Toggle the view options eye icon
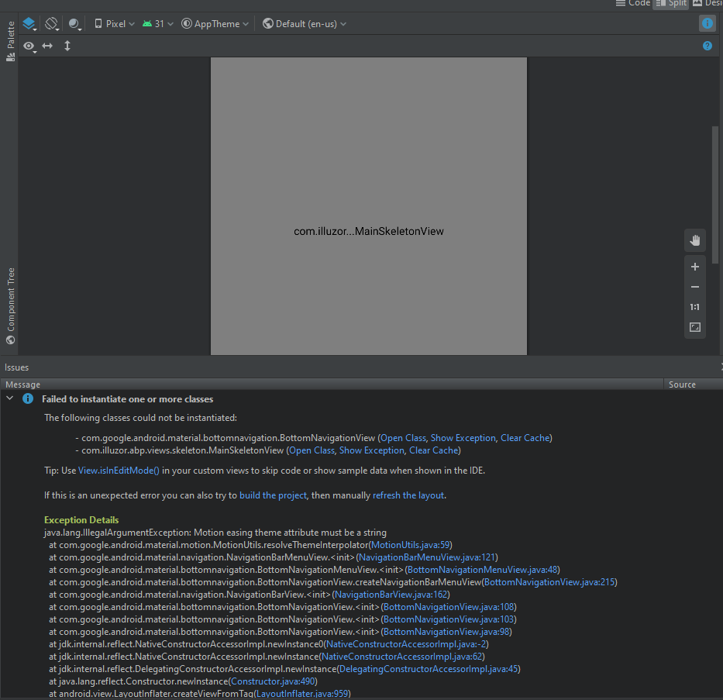This screenshot has width=723, height=700. (x=29, y=46)
